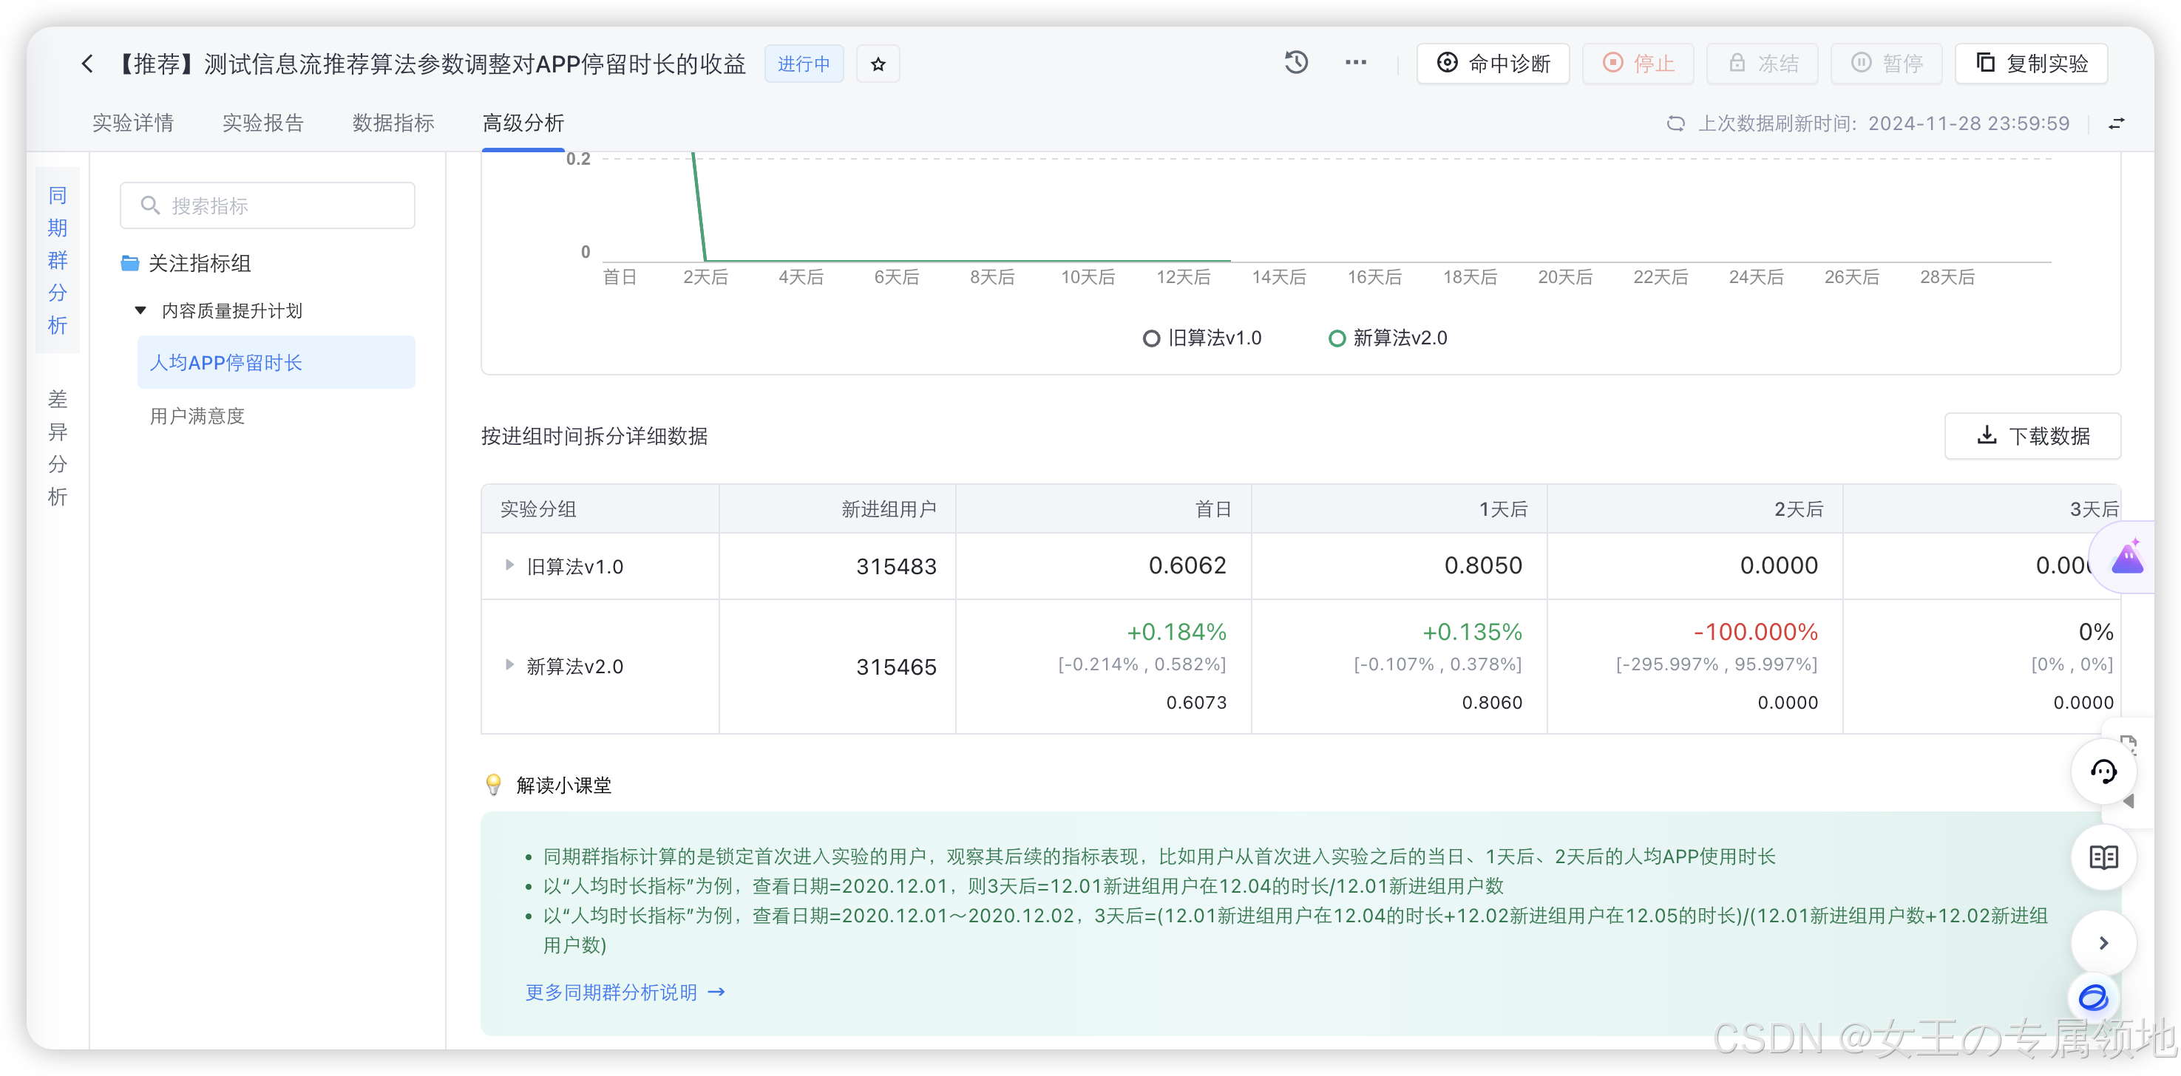Expand the 旧算法v1.0 table row

(x=509, y=565)
